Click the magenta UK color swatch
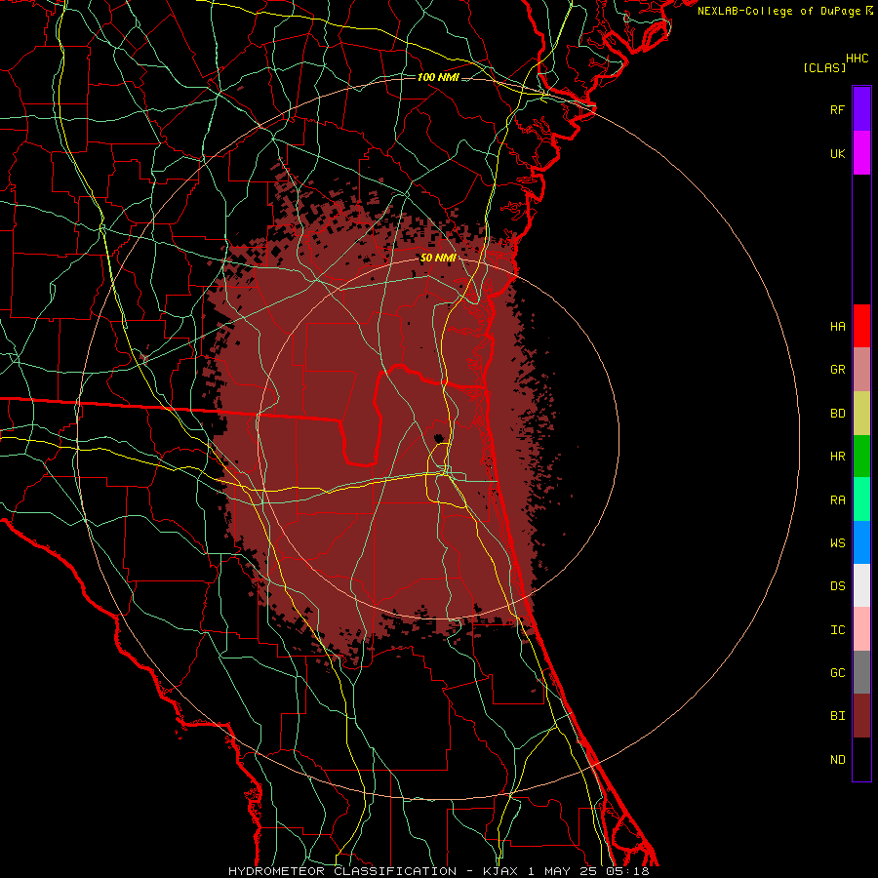 point(861,153)
